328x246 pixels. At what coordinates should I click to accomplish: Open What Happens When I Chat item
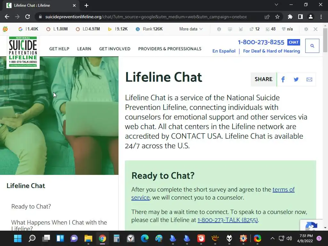point(59,225)
